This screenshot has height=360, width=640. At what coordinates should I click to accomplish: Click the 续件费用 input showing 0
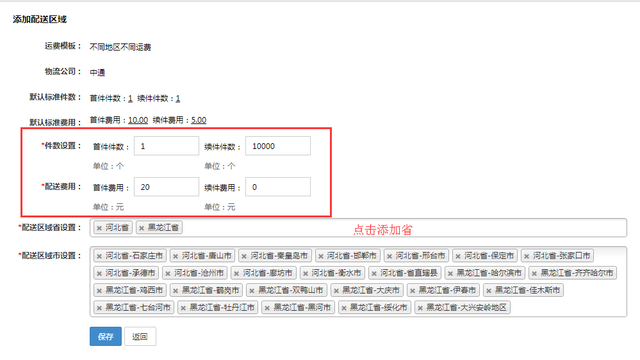coord(277,187)
